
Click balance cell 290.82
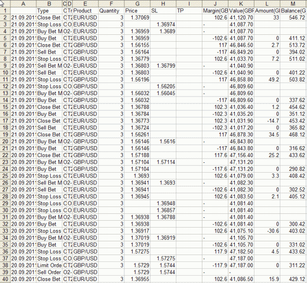[x=293, y=169]
